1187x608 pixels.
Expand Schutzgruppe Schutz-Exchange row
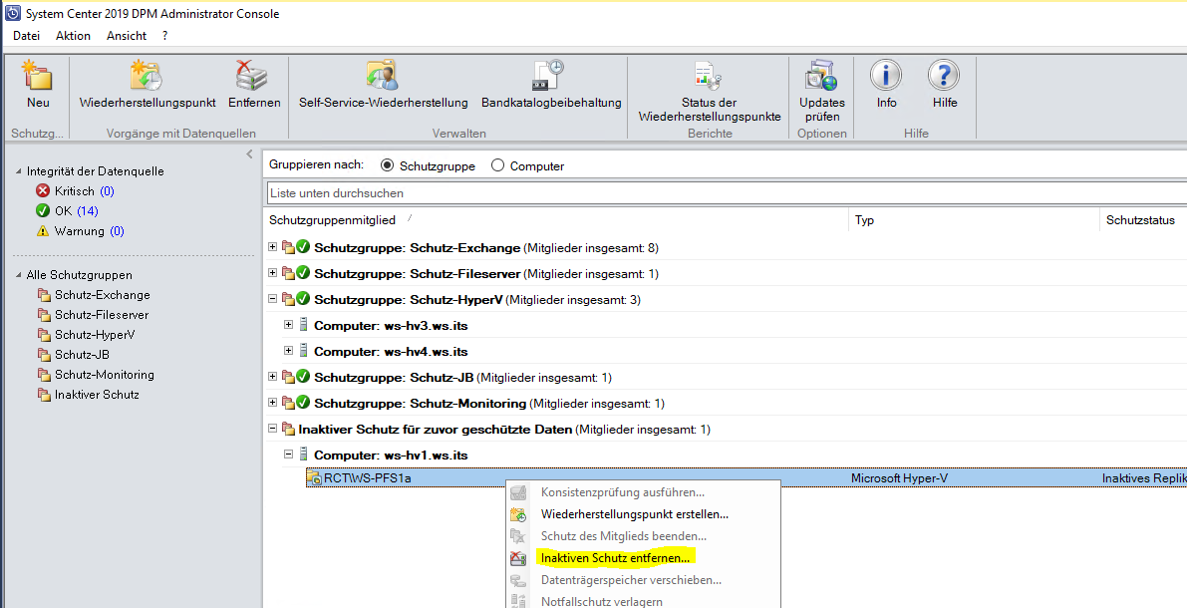(x=272, y=247)
